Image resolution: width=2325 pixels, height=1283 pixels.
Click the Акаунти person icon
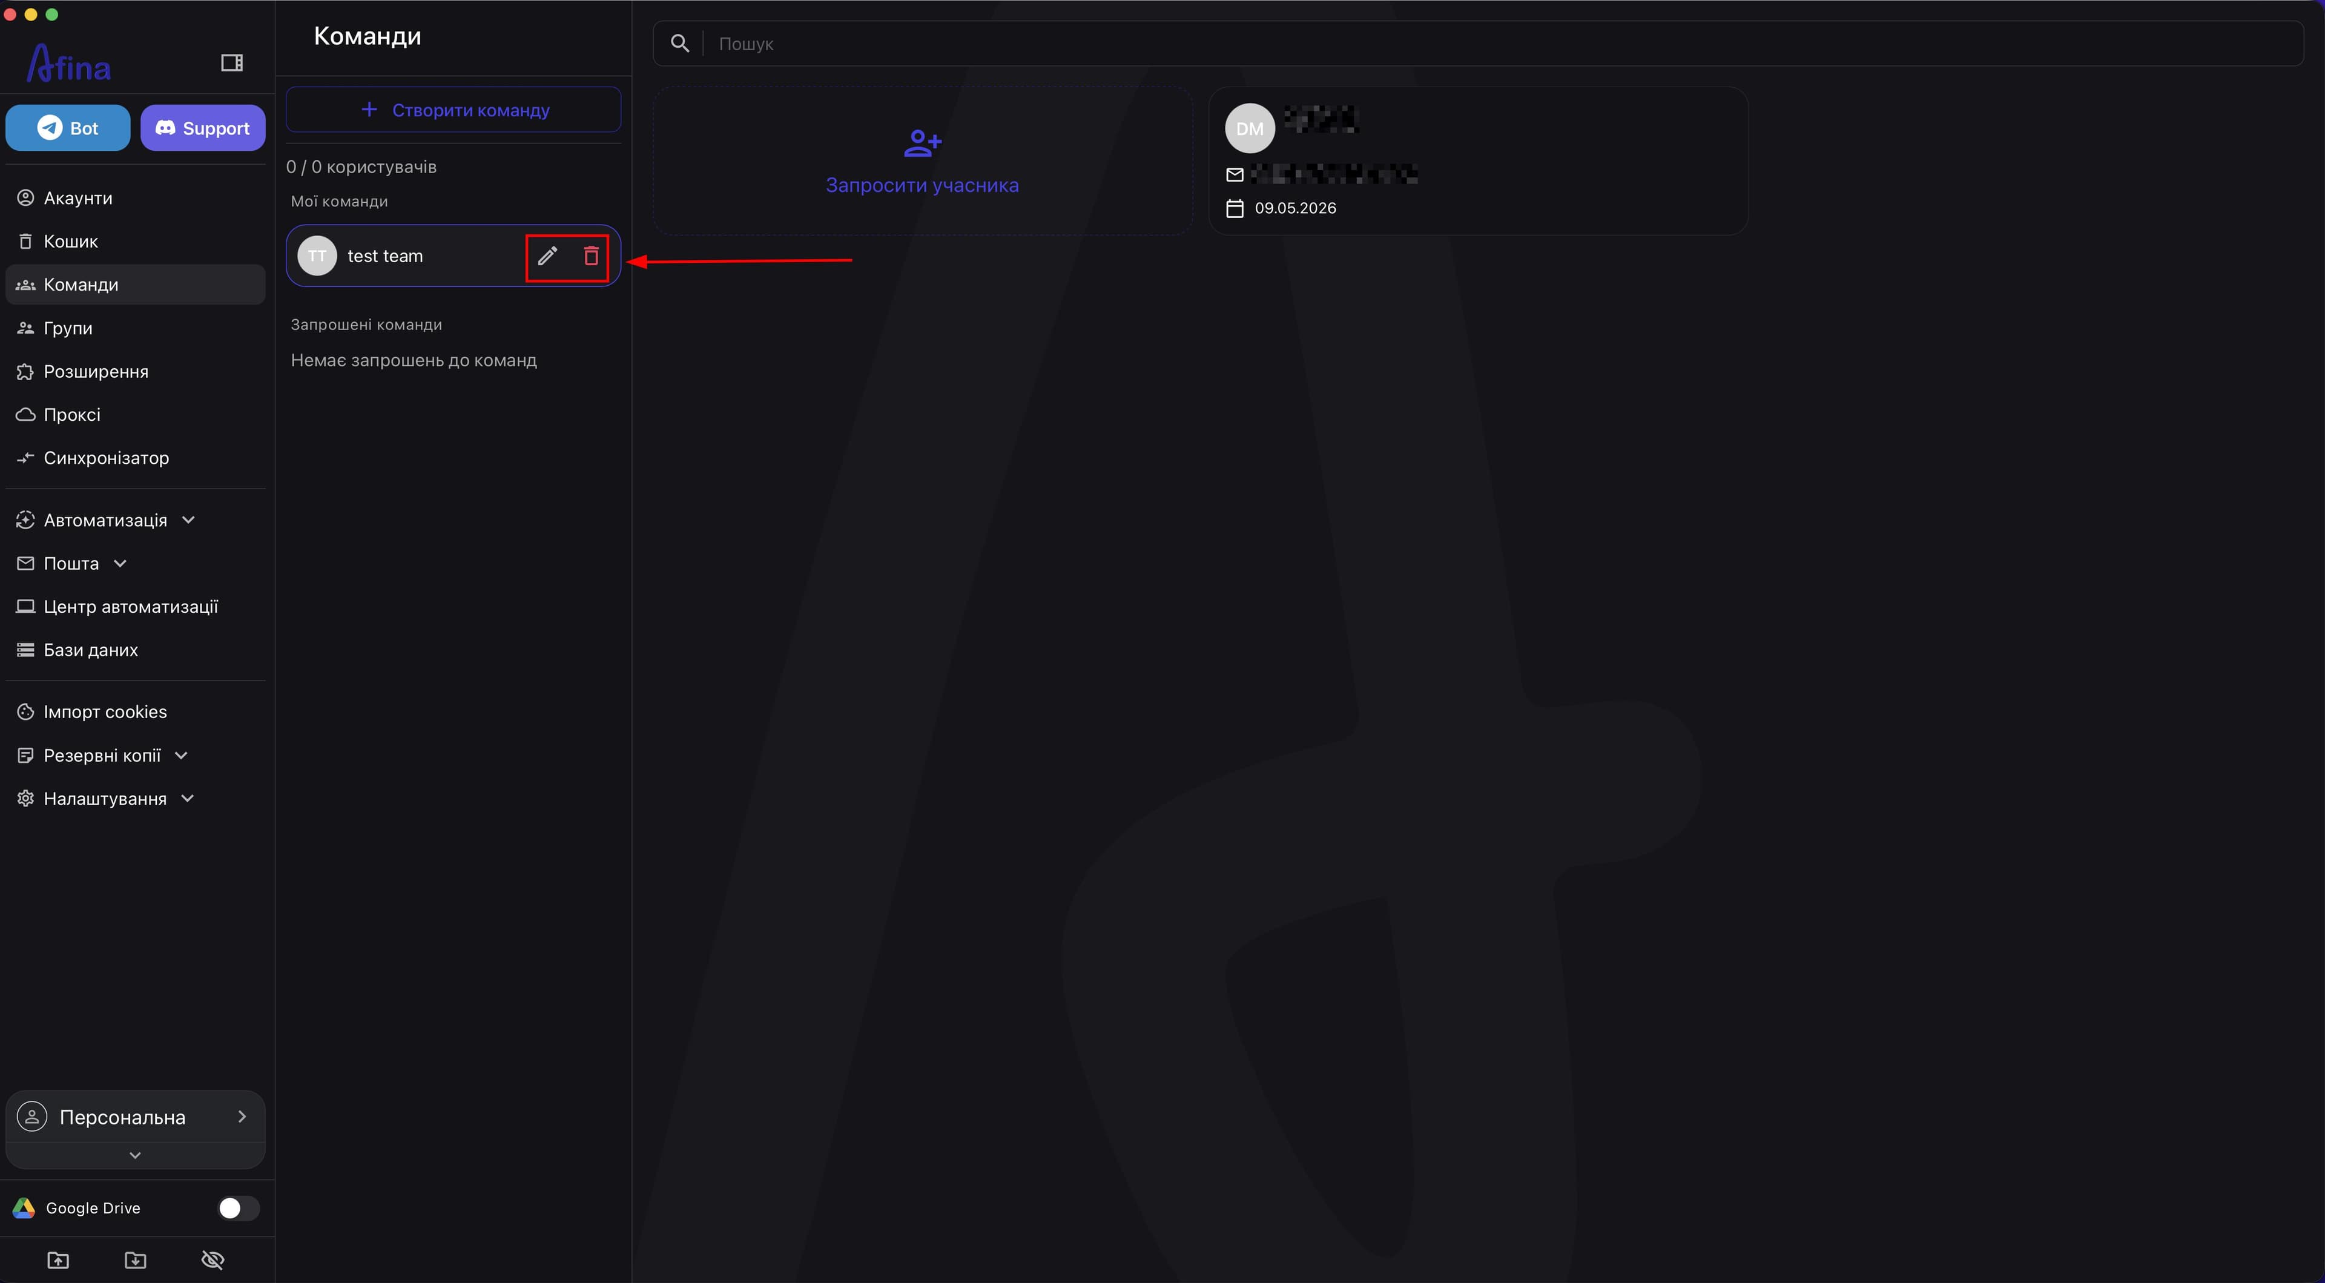25,198
